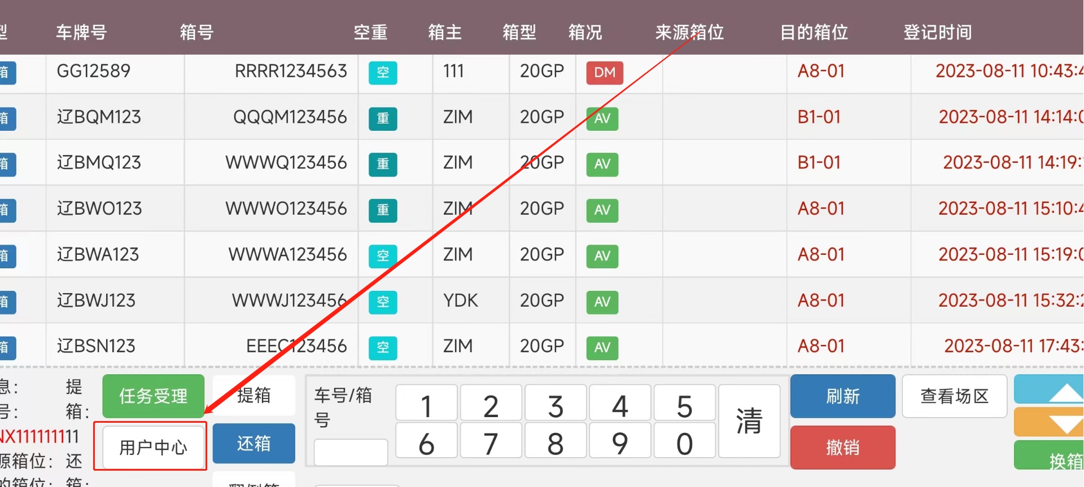Open 查看场区 yard view
The height and width of the screenshot is (487, 1084).
click(x=954, y=396)
